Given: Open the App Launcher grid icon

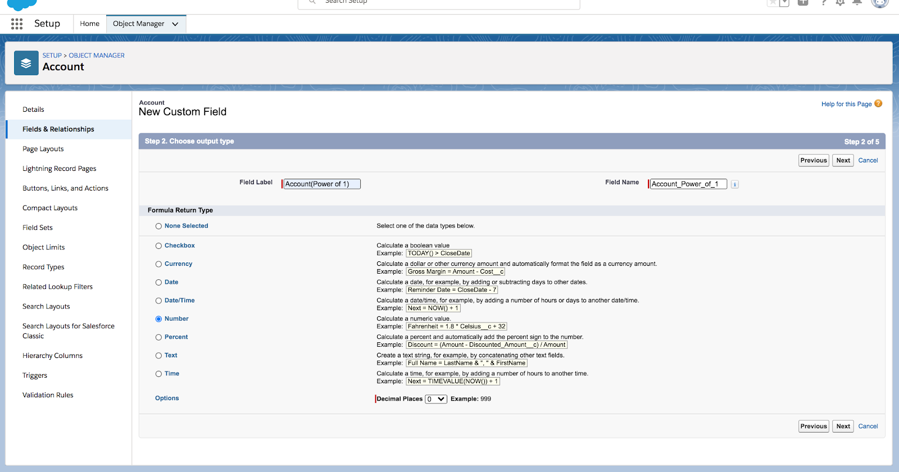Looking at the screenshot, I should (17, 24).
